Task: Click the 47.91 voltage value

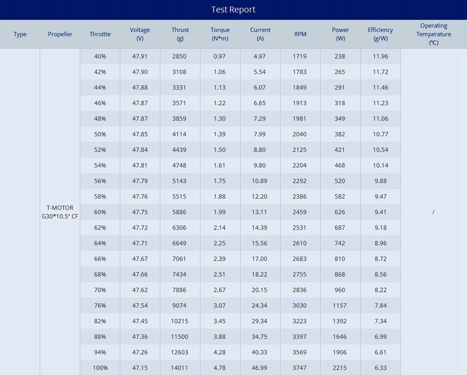Action: (140, 57)
